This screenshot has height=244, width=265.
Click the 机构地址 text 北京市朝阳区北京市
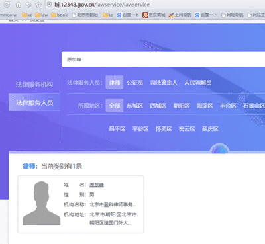[x=113, y=214]
